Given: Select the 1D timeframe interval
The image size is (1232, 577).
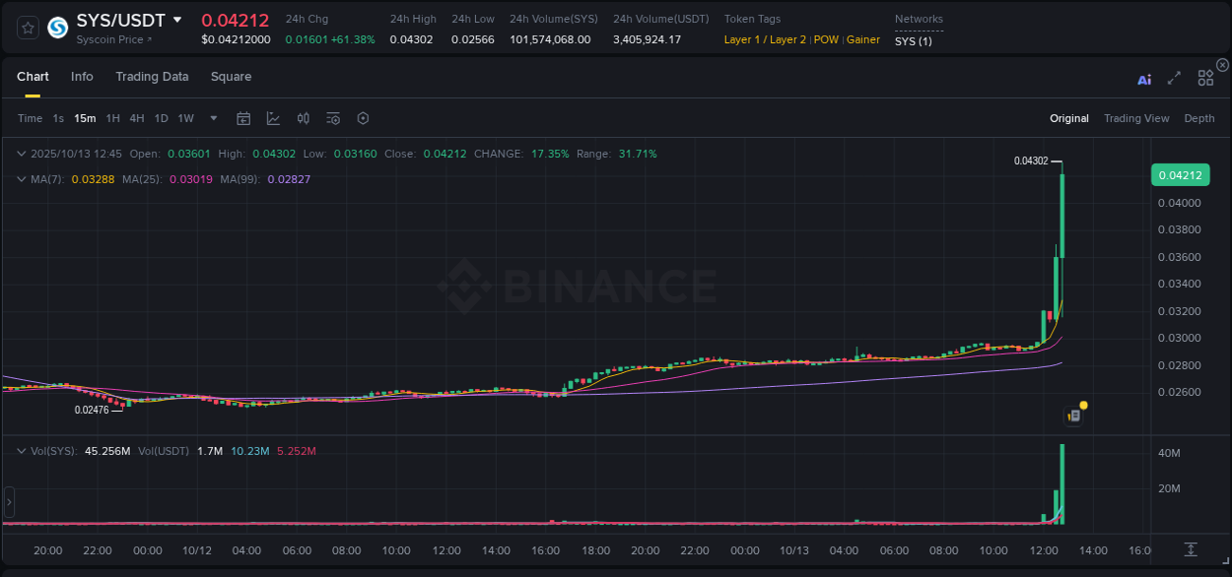Looking at the screenshot, I should [161, 117].
